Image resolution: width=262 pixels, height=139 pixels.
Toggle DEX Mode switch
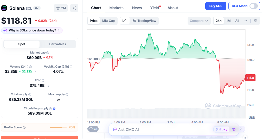click(254, 6)
